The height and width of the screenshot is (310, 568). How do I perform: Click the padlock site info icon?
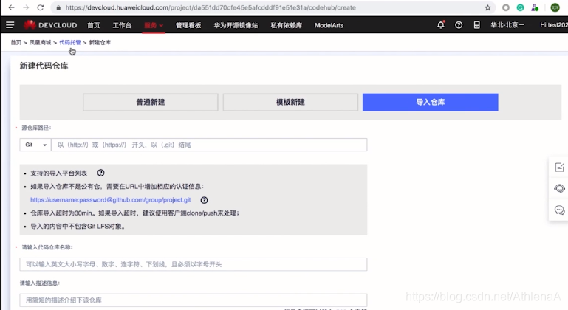[x=58, y=7]
